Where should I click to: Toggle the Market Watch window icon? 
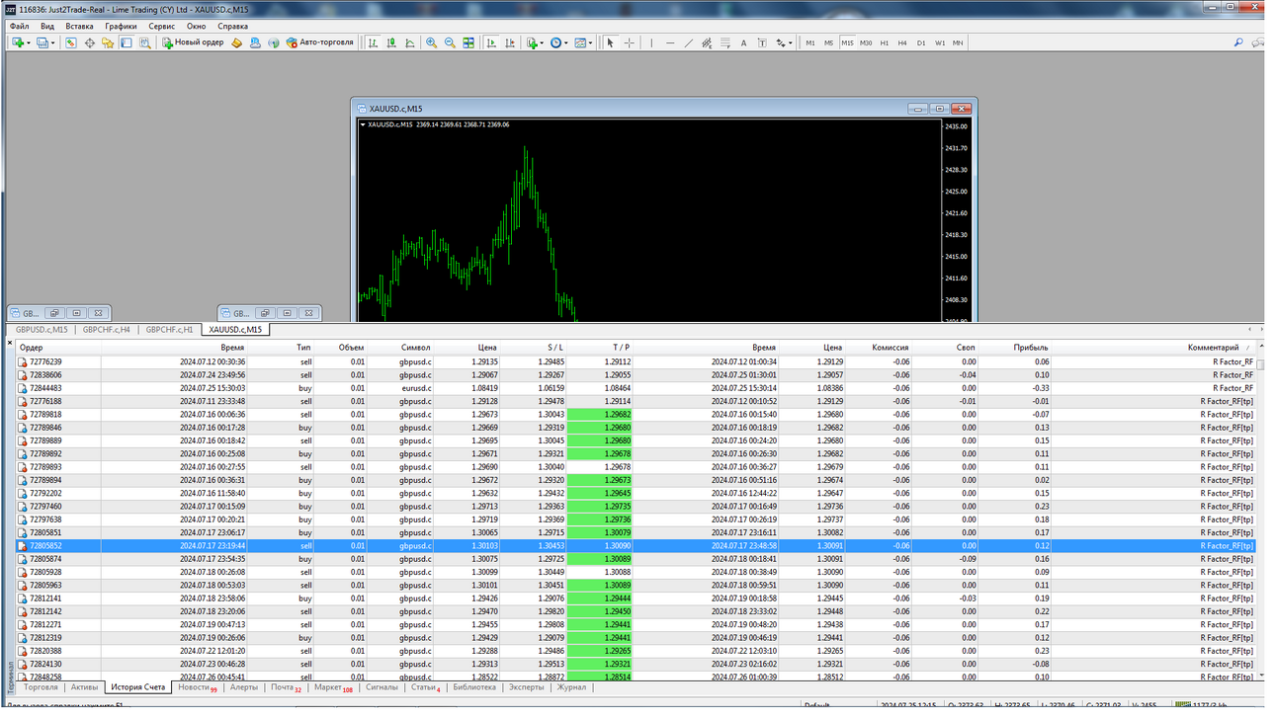(x=71, y=42)
